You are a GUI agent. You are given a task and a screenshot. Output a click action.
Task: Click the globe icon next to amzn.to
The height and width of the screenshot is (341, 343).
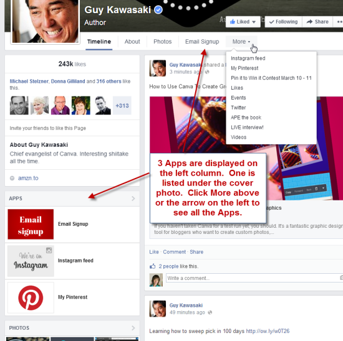(x=12, y=178)
